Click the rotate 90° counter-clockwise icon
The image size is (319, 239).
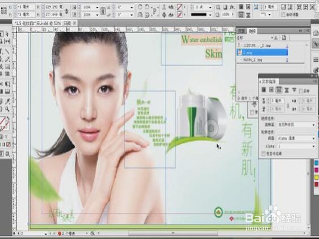147,6
